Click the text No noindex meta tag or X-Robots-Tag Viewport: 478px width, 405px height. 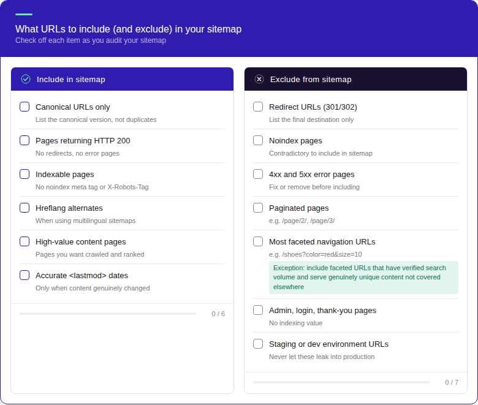point(92,187)
